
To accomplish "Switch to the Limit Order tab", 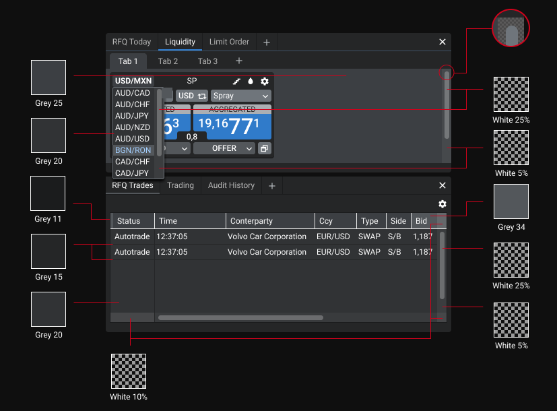I will point(229,42).
